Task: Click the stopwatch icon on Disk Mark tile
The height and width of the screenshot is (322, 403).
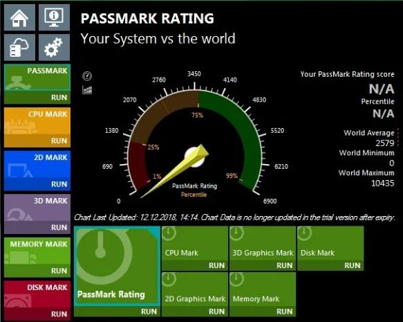Action: [x=304, y=233]
